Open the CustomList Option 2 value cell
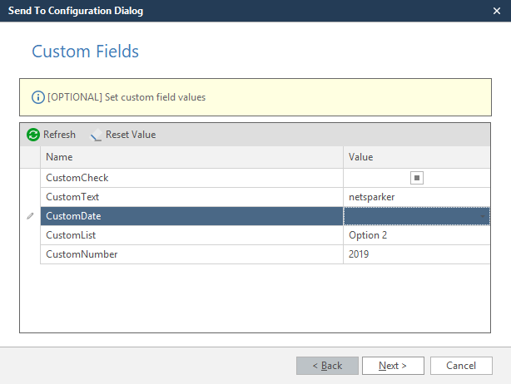The width and height of the screenshot is (511, 384). pos(416,235)
